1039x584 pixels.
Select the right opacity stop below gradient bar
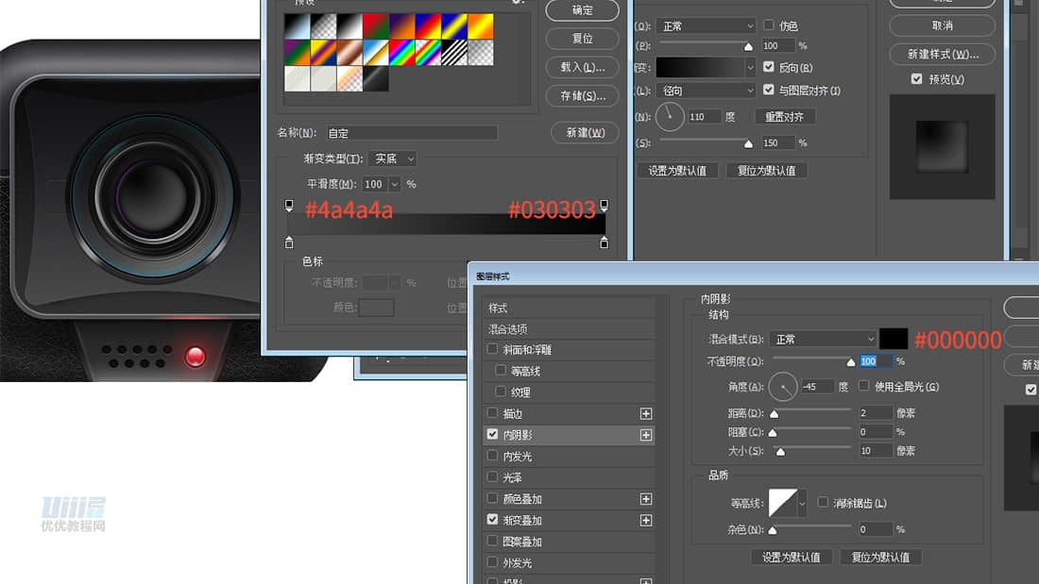(x=604, y=242)
